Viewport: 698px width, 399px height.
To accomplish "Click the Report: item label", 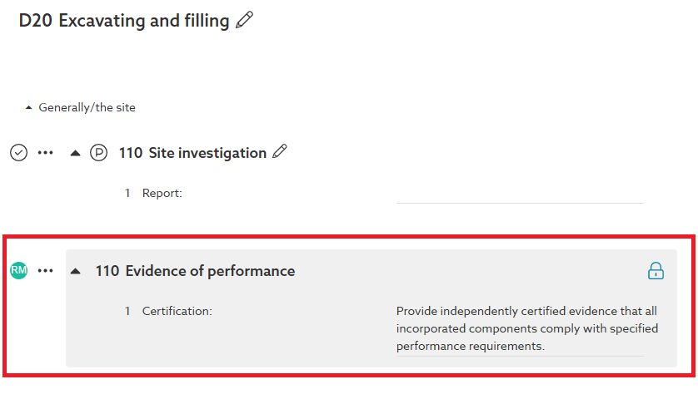I will [x=162, y=193].
